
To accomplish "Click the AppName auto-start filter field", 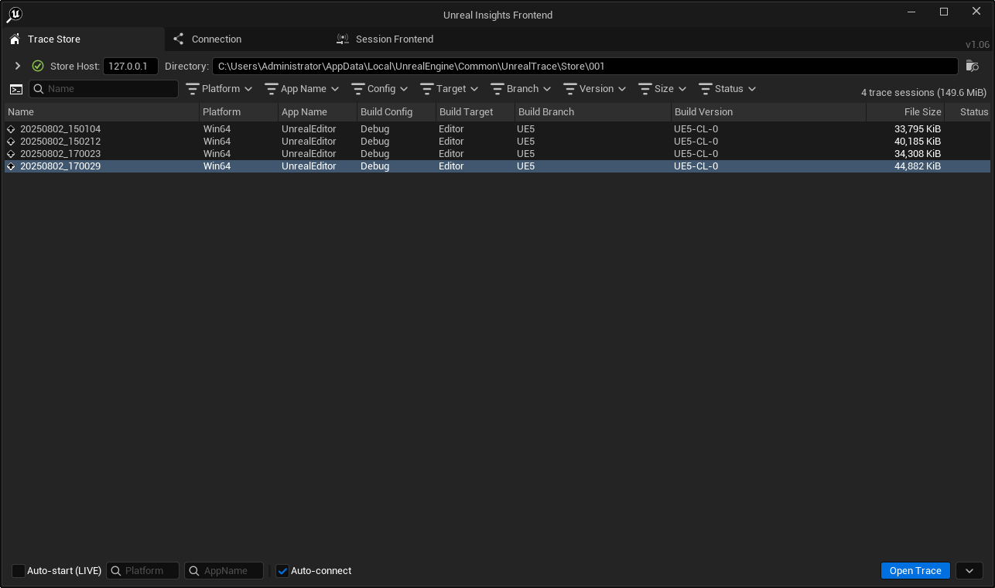I will click(x=224, y=571).
